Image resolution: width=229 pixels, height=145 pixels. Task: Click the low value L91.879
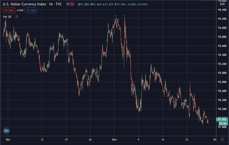coord(108,4)
